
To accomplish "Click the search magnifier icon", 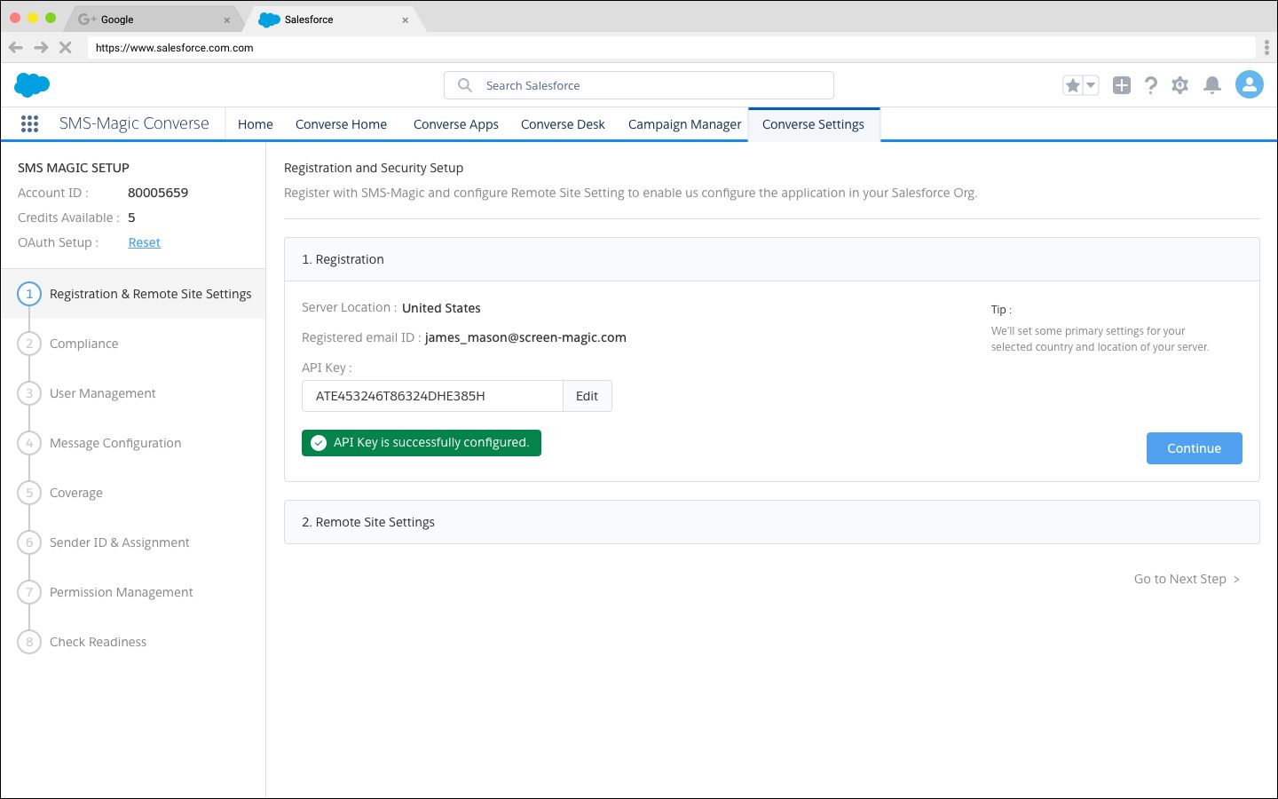I will coord(464,85).
